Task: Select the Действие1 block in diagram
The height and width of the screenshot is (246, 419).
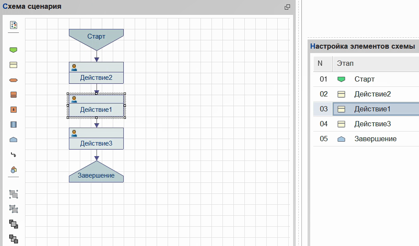Action: point(96,106)
